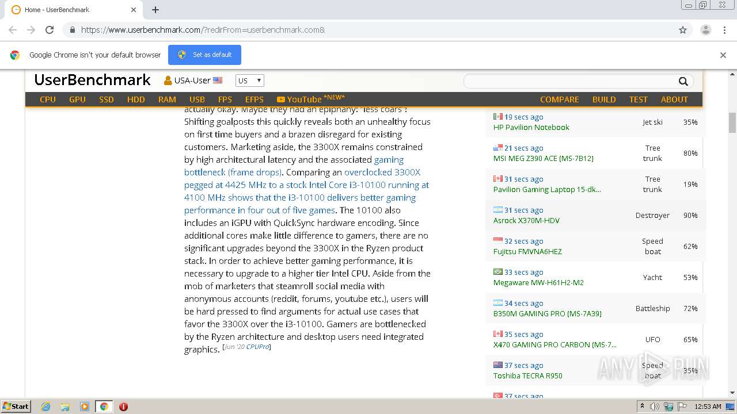Open the media player taskbar icon

pyautogui.click(x=85, y=407)
